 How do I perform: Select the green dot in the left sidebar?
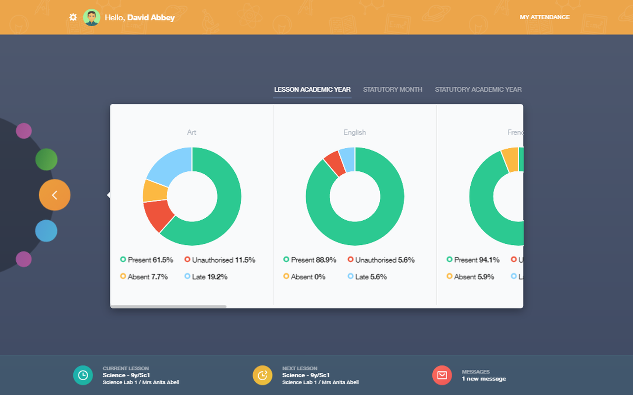pos(46,159)
